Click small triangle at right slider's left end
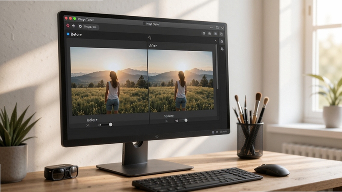Image resolution: width=342 pixels, height=192 pixels. (x=177, y=121)
